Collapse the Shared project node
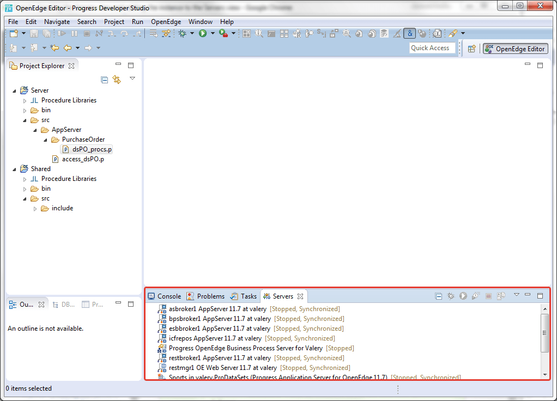Screen dimensions: 557x401 click(15, 169)
